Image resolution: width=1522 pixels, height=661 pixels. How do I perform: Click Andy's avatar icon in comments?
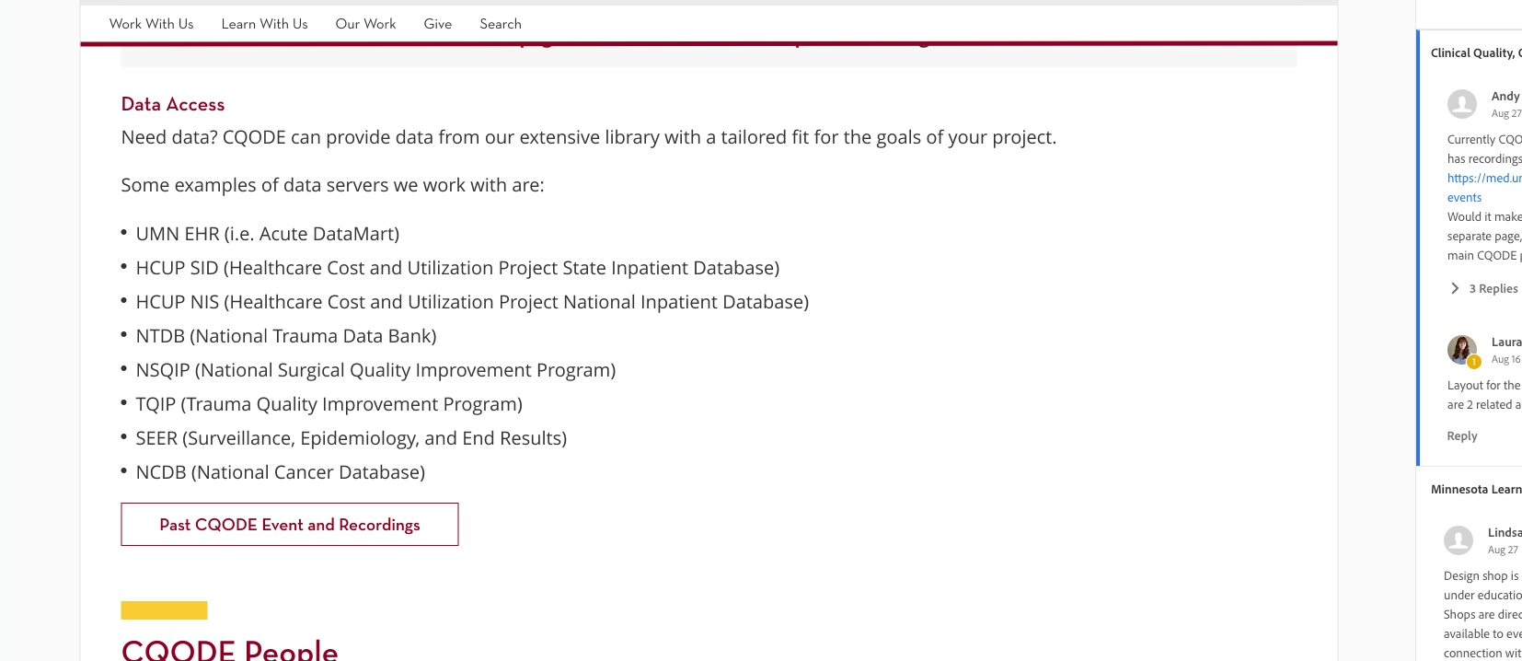click(1461, 104)
